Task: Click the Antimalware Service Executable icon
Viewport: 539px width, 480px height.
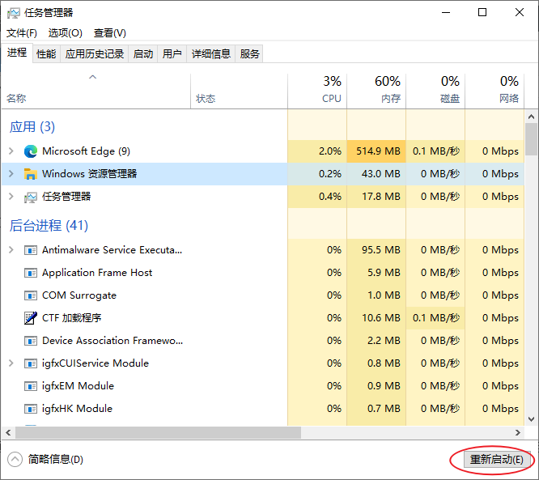Action: (x=31, y=250)
